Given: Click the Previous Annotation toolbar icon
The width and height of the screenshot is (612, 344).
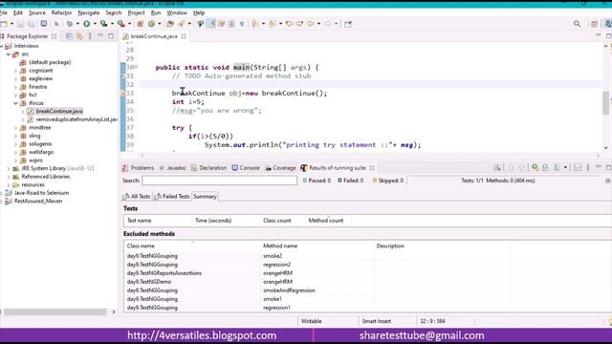Looking at the screenshot, I should click(272, 24).
